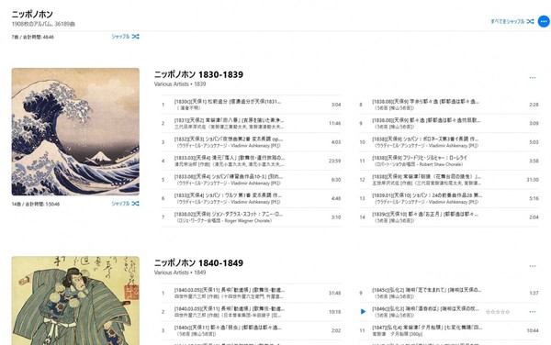
Task: Shuffle all songs via top-right shuffle link
Action: pos(512,21)
